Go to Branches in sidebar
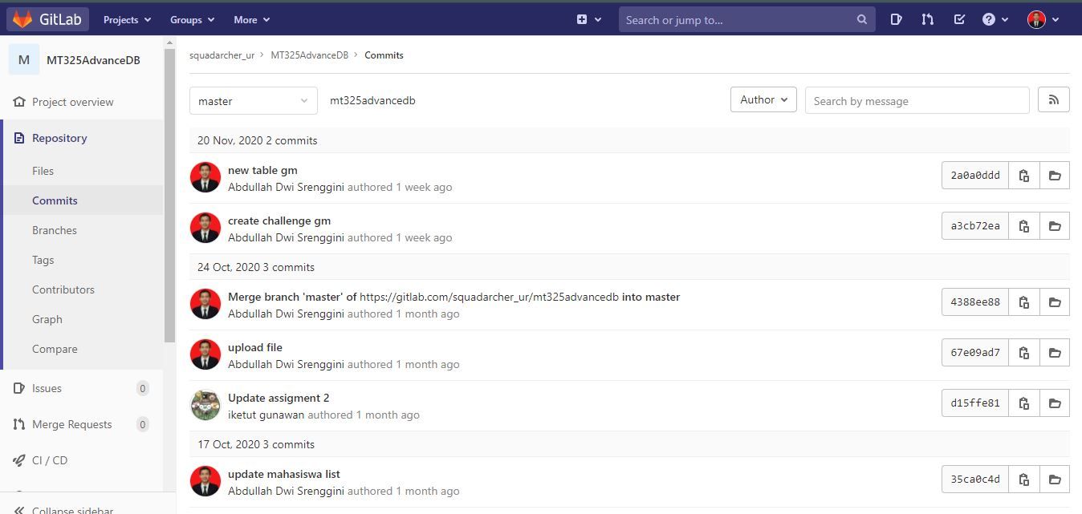 pyautogui.click(x=55, y=230)
